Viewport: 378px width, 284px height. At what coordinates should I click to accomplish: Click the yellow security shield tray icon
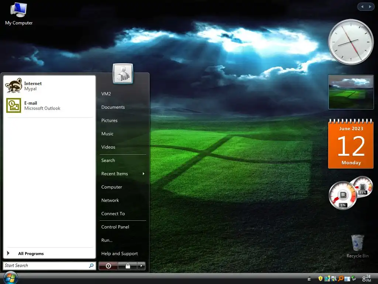[x=320, y=279]
